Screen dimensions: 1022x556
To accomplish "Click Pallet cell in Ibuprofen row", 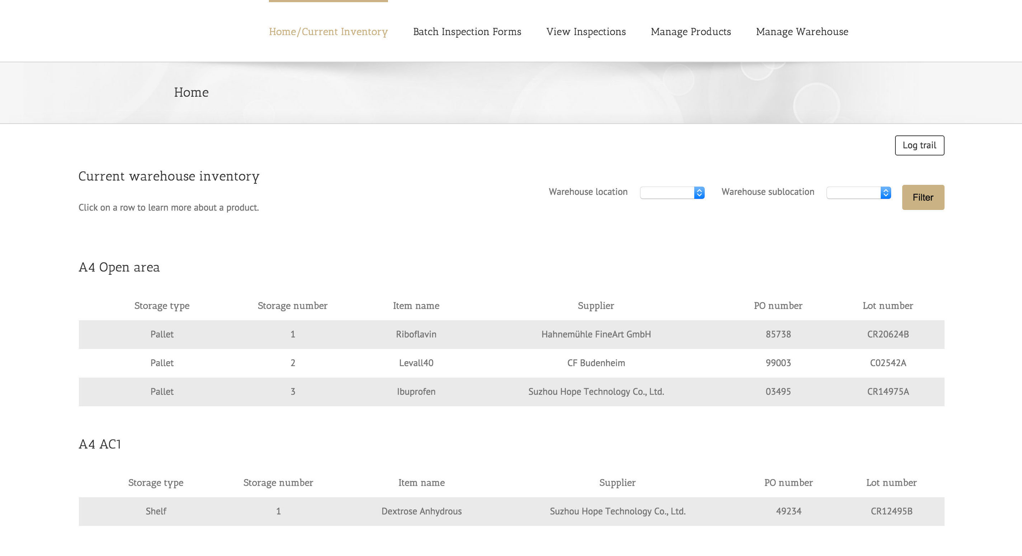I will tap(162, 392).
